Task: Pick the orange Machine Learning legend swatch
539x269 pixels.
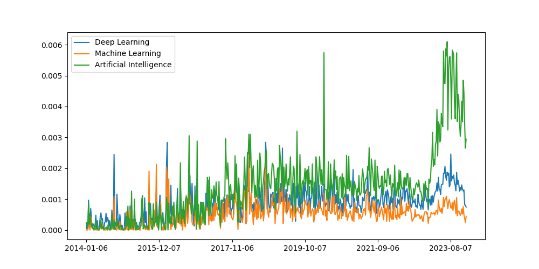Action: (x=82, y=54)
